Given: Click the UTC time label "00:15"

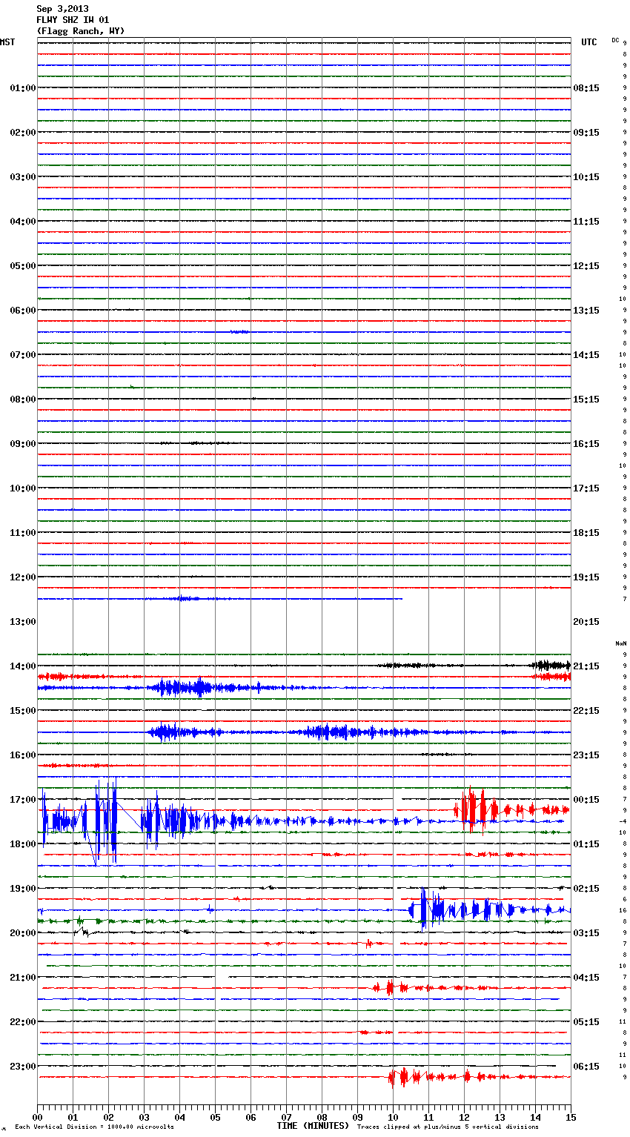Looking at the screenshot, I should (x=586, y=800).
